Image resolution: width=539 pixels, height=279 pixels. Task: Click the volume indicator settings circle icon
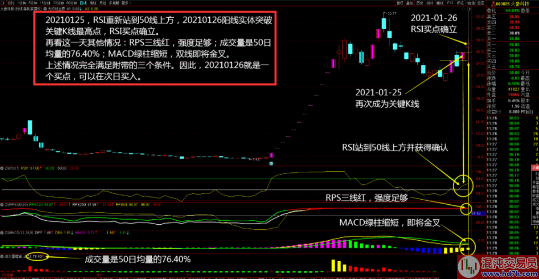pyautogui.click(x=2, y=256)
